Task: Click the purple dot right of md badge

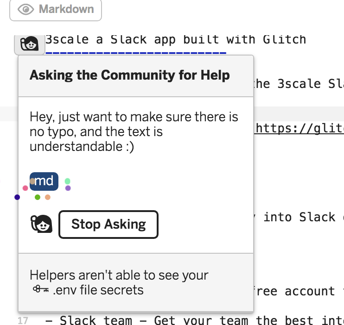Action: click(68, 188)
